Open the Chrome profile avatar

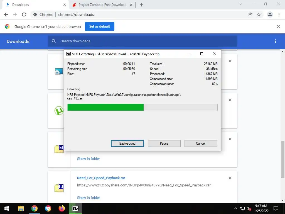[x=270, y=14]
